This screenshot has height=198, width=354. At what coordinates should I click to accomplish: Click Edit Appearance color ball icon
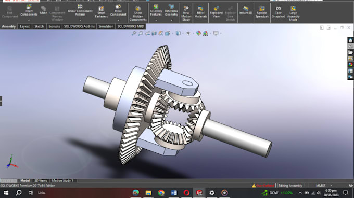(198, 33)
